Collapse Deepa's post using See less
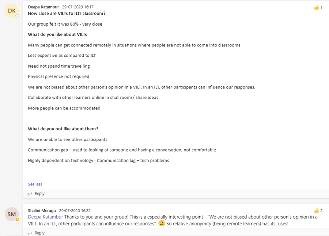Image resolution: width=329 pixels, height=236 pixels. pyautogui.click(x=35, y=184)
